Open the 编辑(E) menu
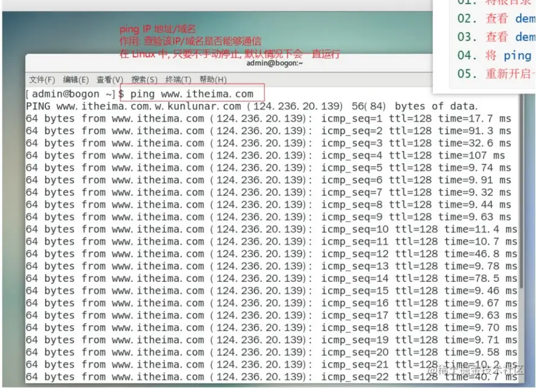The height and width of the screenshot is (388, 536). click(76, 80)
